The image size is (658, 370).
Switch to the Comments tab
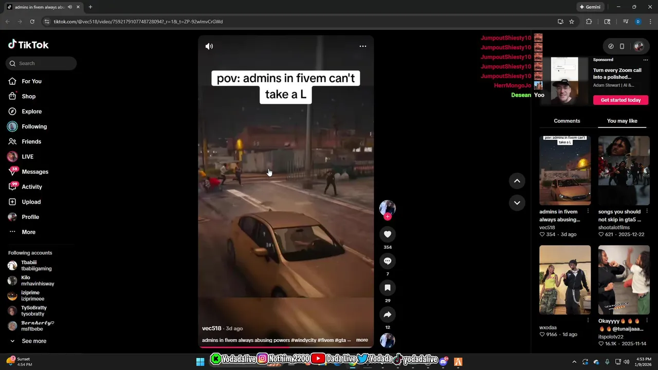coord(567,121)
